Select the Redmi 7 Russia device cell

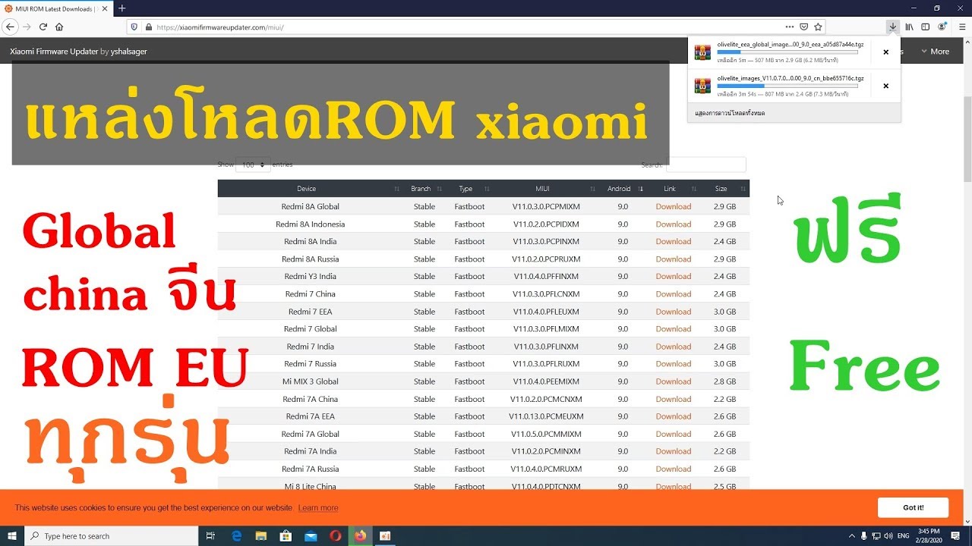pyautogui.click(x=310, y=363)
